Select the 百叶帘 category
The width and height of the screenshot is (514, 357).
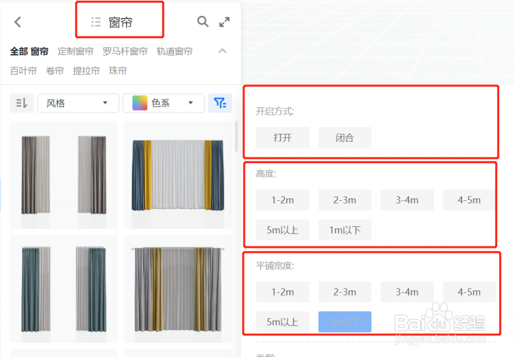23,71
